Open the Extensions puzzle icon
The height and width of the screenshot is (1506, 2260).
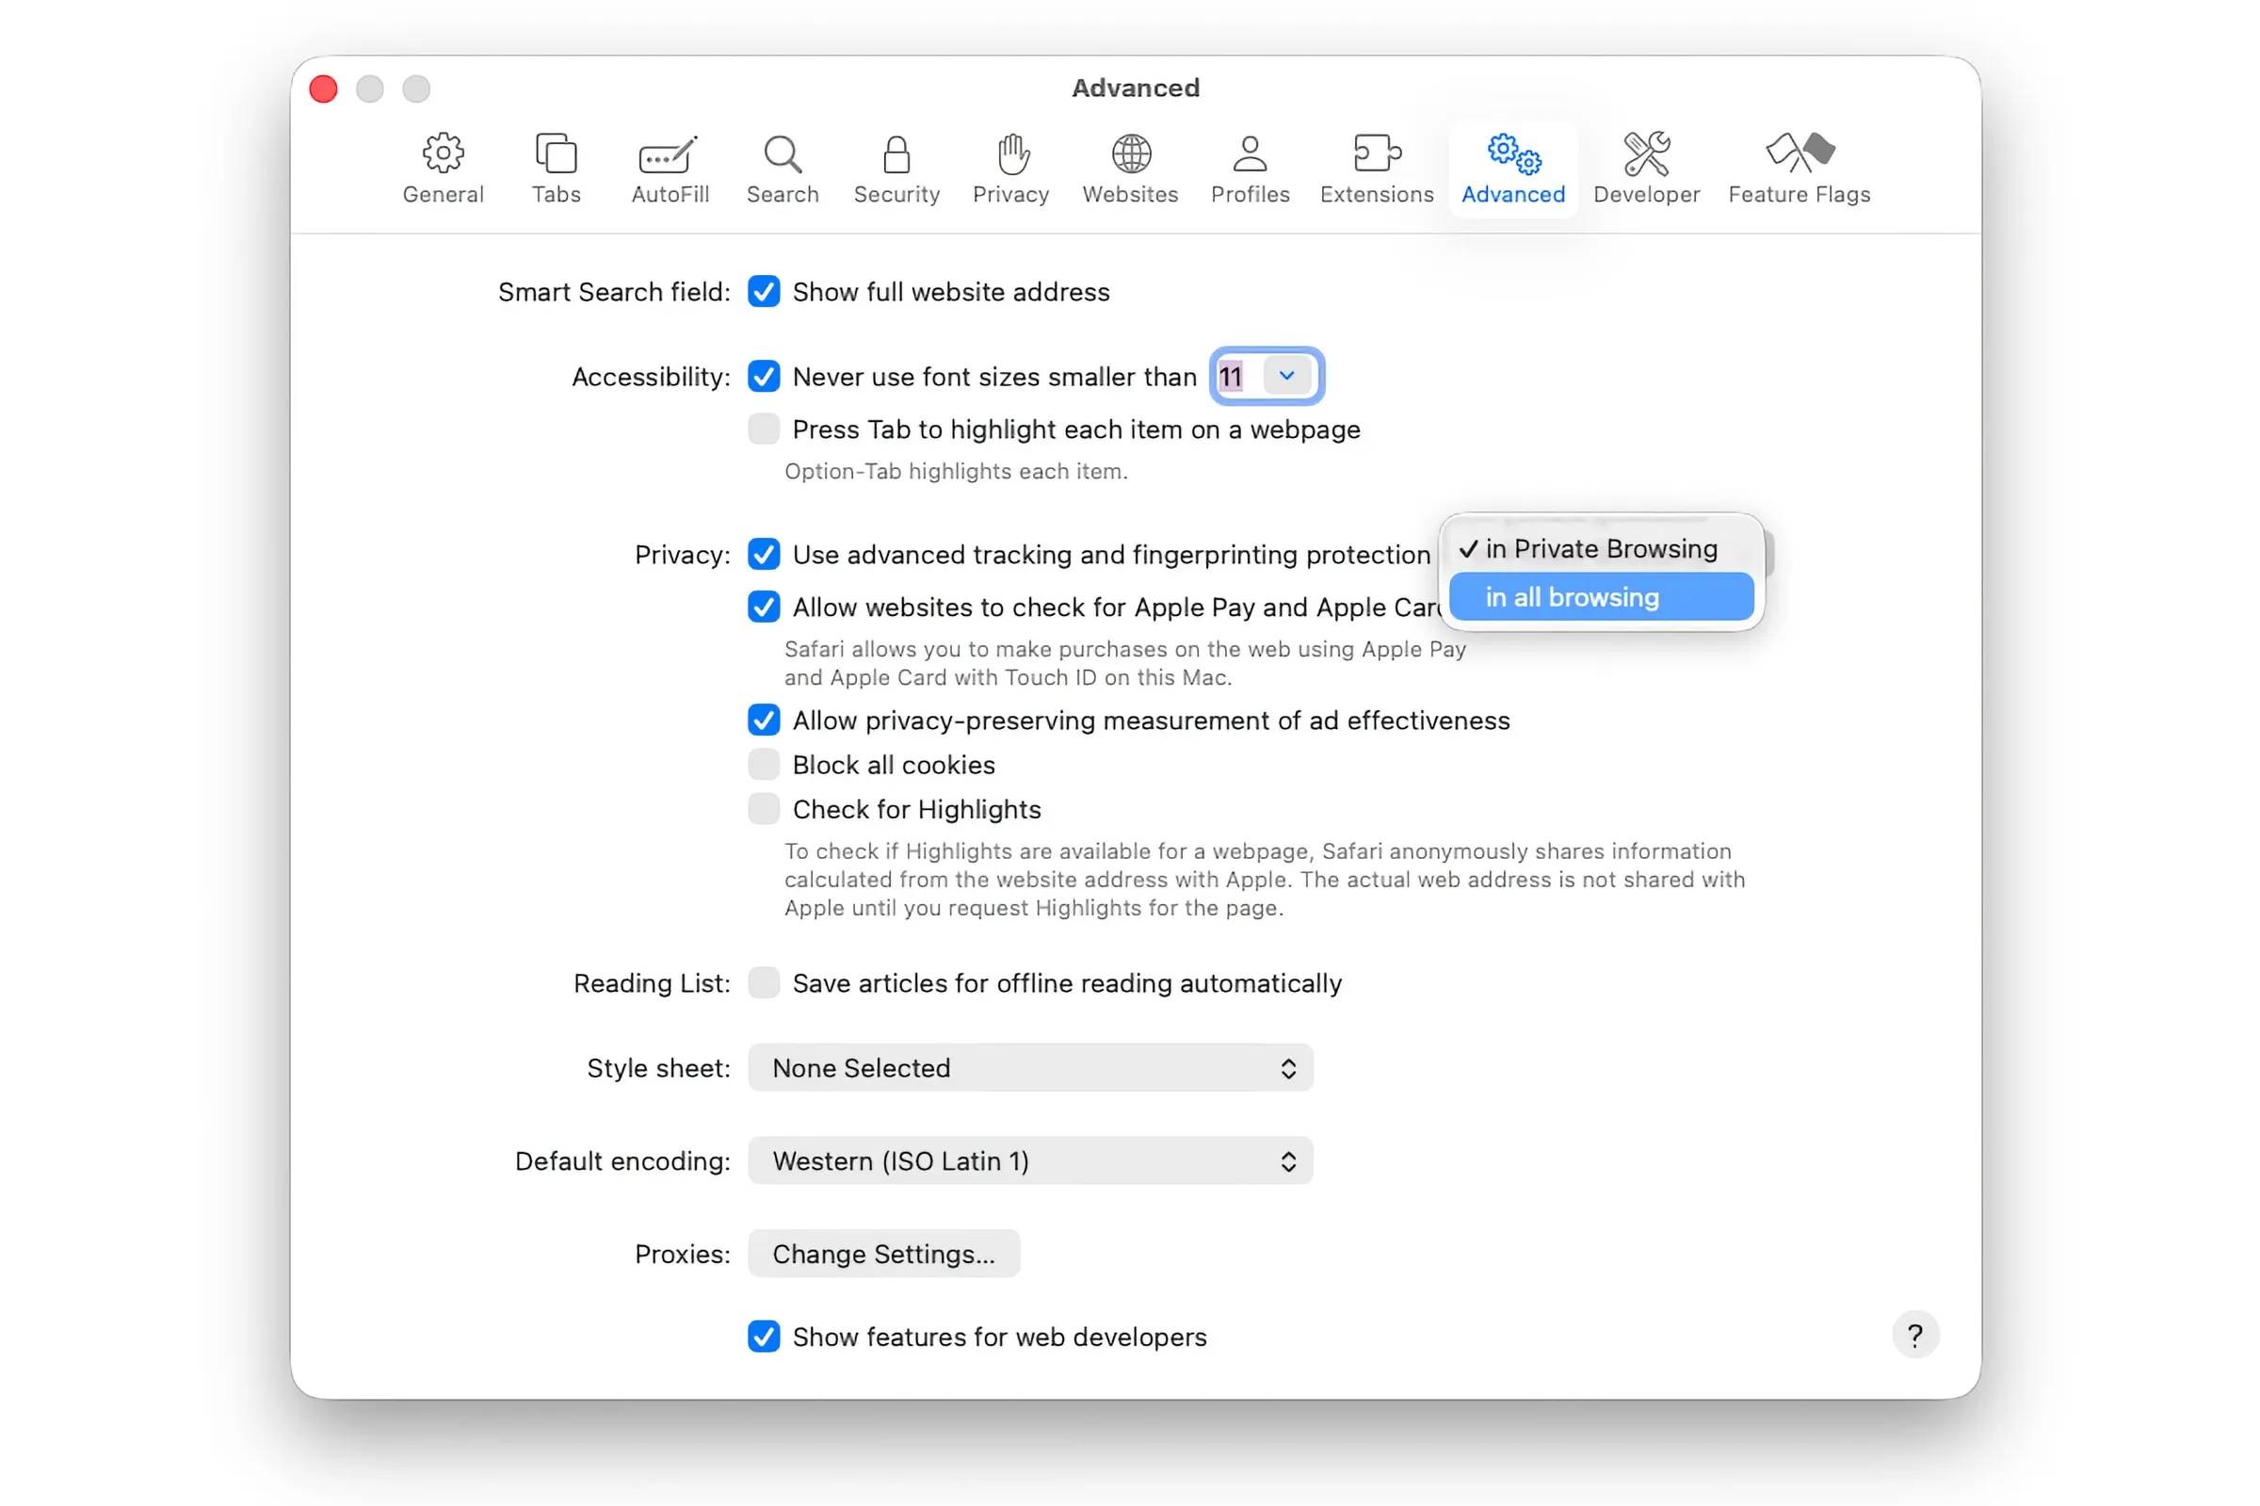point(1375,168)
